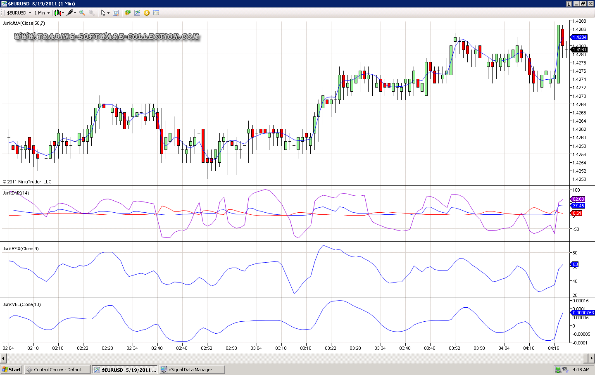Expand the 1 Min interval dropdown
595x375 pixels.
pyautogui.click(x=42, y=13)
